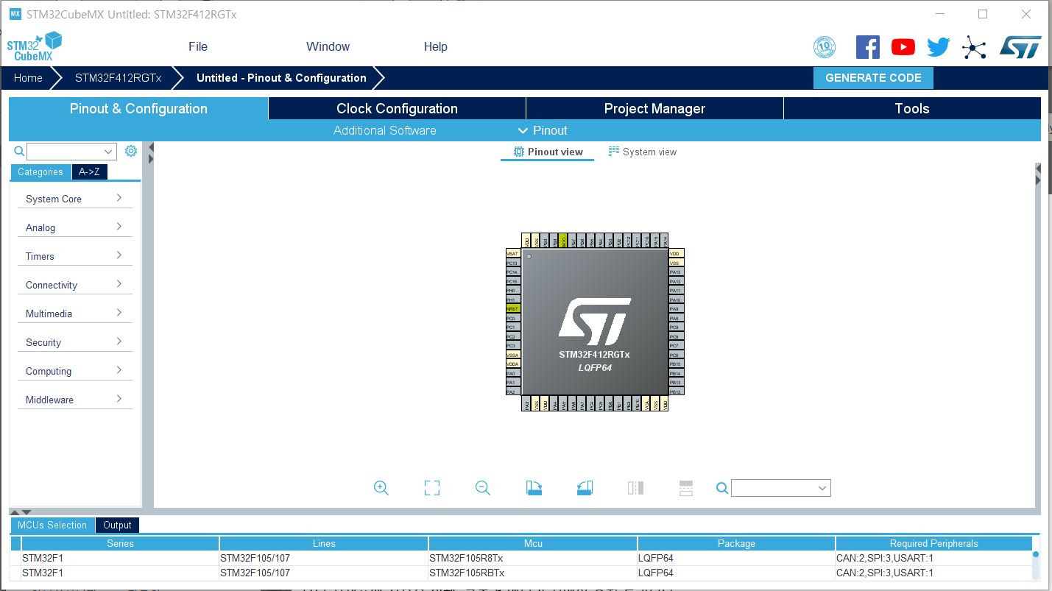The height and width of the screenshot is (591, 1052).
Task: Open the YouTube link icon
Action: (903, 47)
